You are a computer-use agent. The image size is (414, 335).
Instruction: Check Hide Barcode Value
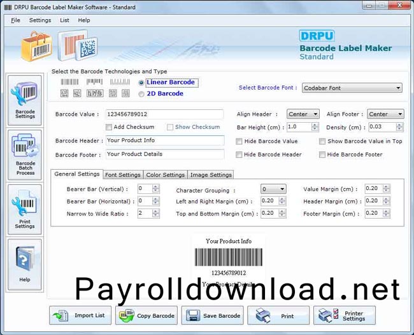tap(239, 141)
